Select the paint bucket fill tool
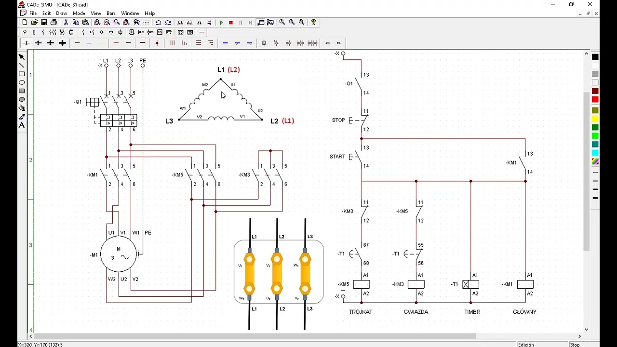This screenshot has height=347, width=617. [x=22, y=108]
